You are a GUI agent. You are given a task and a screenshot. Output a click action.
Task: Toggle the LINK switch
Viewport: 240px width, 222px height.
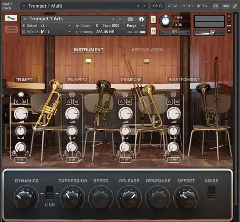[x=50, y=193]
